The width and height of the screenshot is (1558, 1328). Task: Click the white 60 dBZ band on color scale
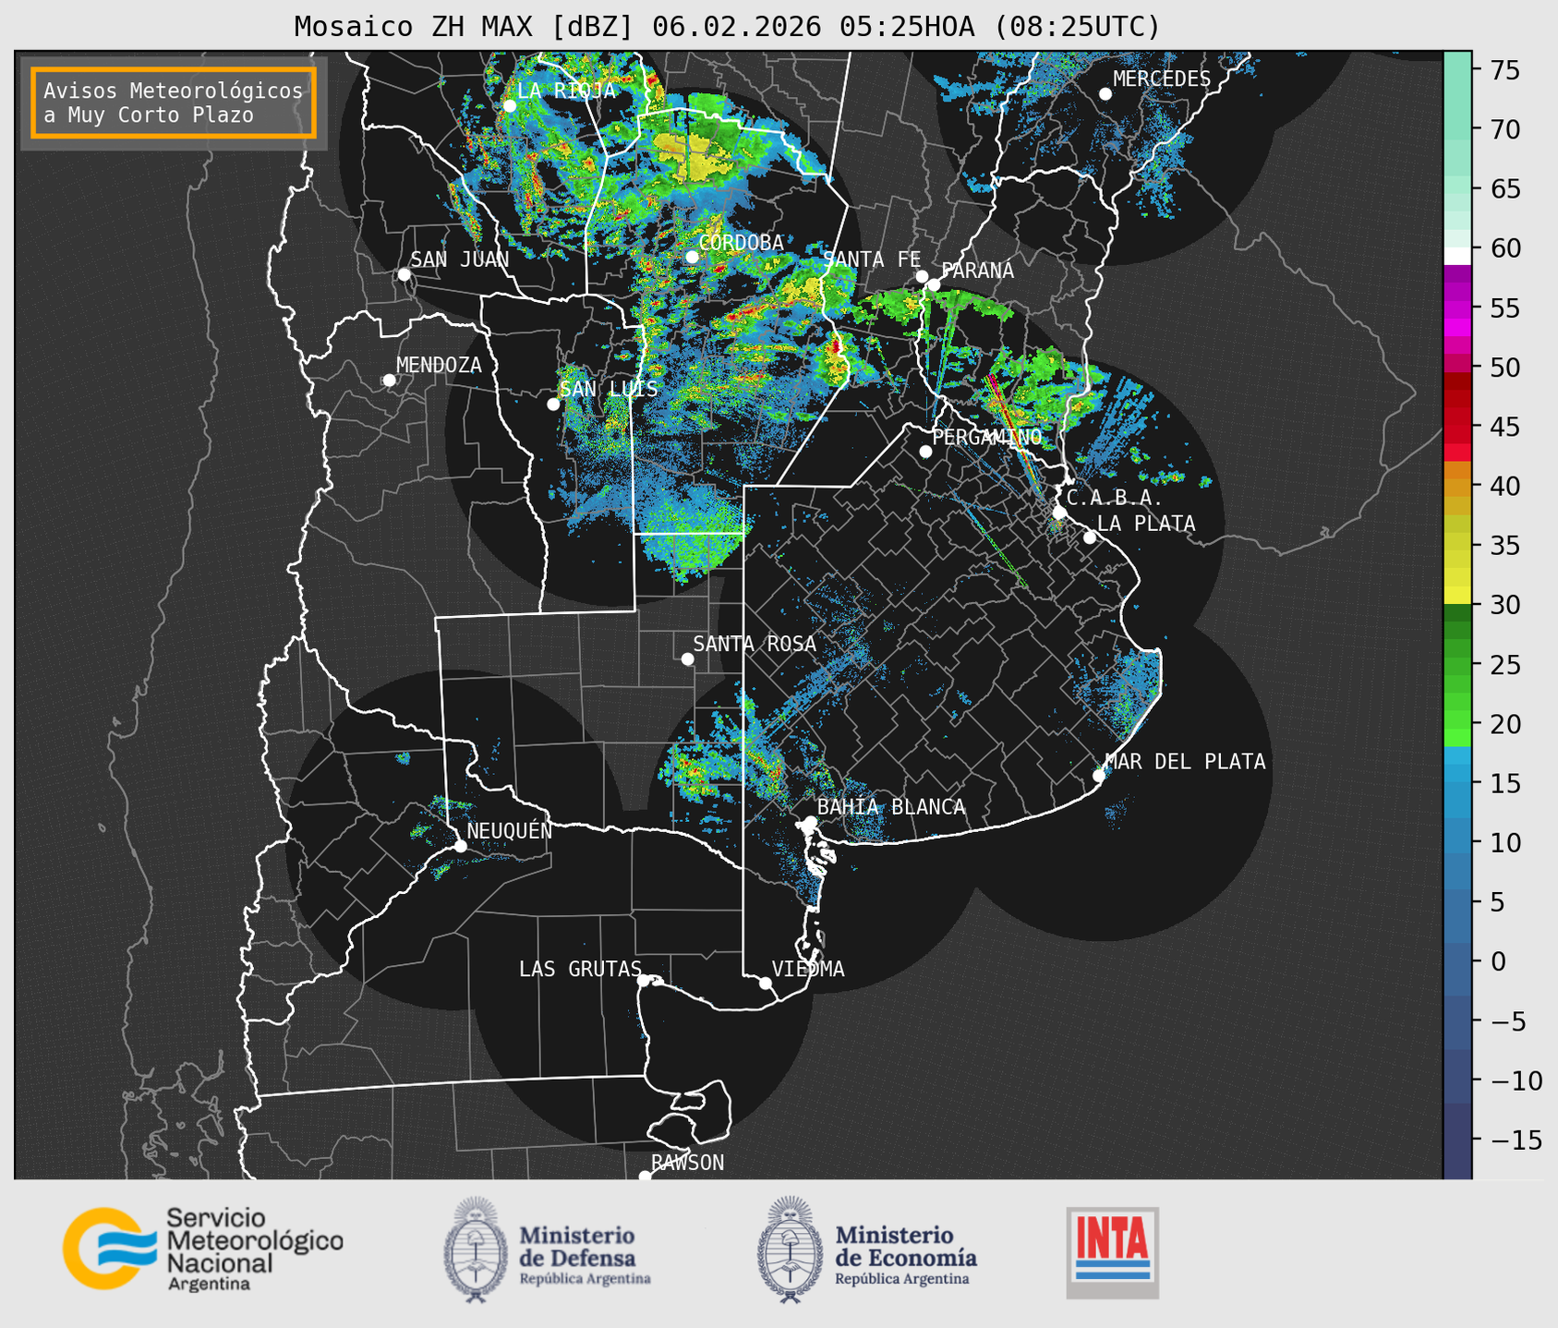(1457, 256)
